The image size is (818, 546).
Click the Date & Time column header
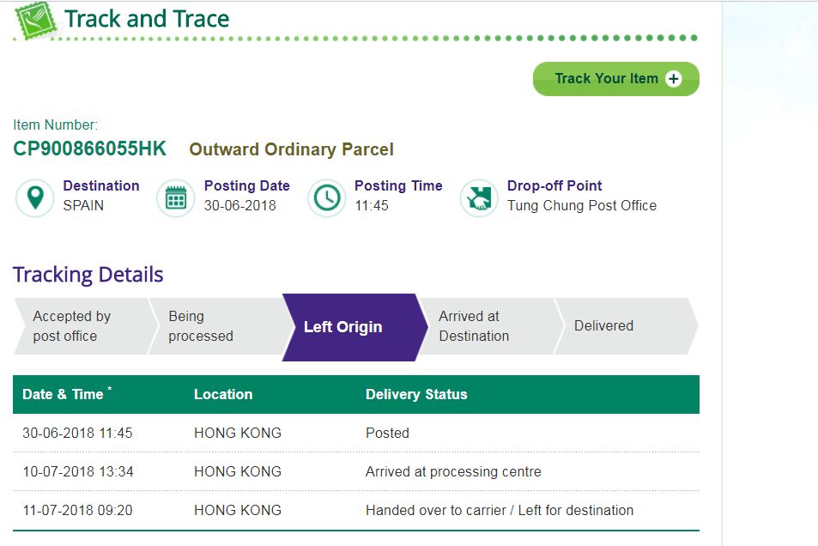point(64,394)
